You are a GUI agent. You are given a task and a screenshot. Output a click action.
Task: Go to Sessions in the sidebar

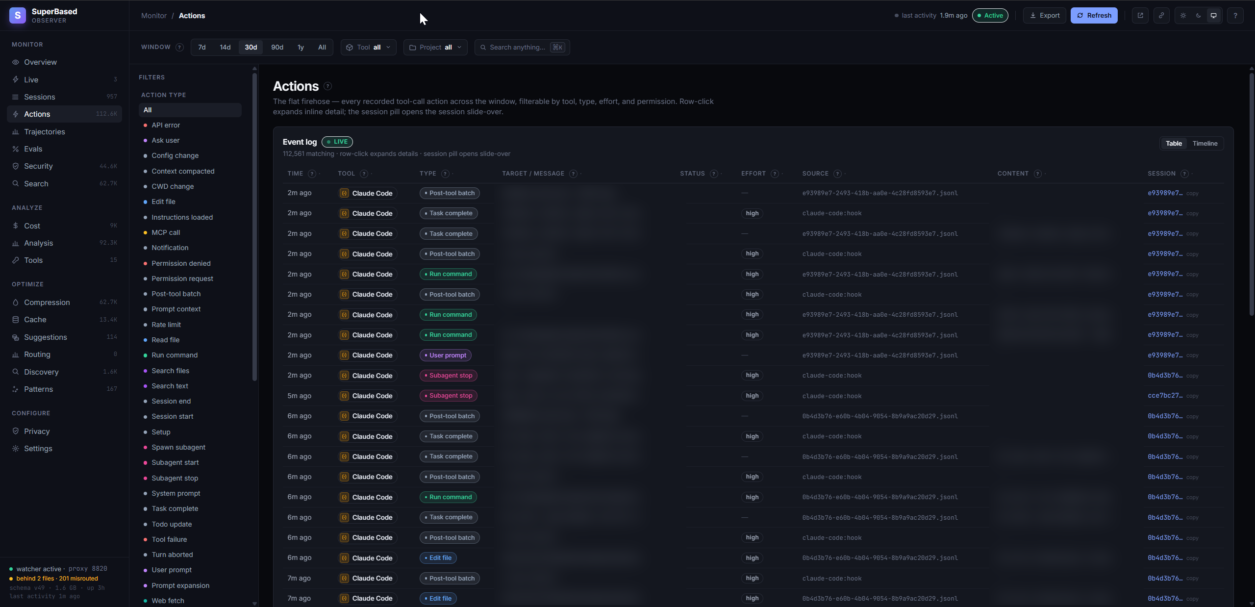coord(64,97)
